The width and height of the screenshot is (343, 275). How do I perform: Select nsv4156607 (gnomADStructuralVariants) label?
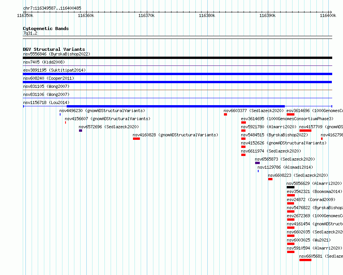[x=108, y=119]
